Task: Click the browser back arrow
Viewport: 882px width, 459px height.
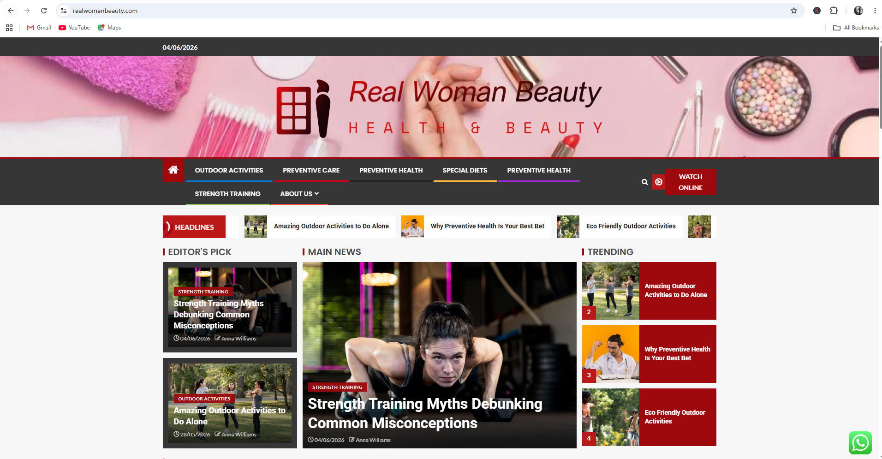Action: [x=11, y=11]
